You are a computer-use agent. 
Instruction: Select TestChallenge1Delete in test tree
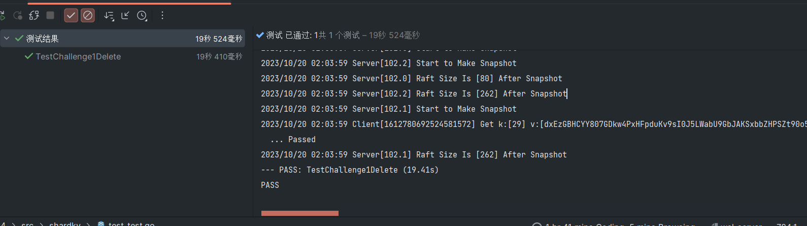coord(78,56)
